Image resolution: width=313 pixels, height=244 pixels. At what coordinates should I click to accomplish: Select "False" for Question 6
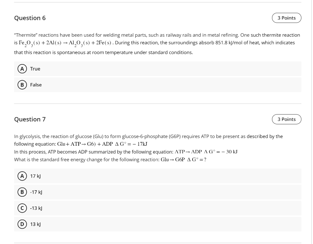(x=36, y=85)
